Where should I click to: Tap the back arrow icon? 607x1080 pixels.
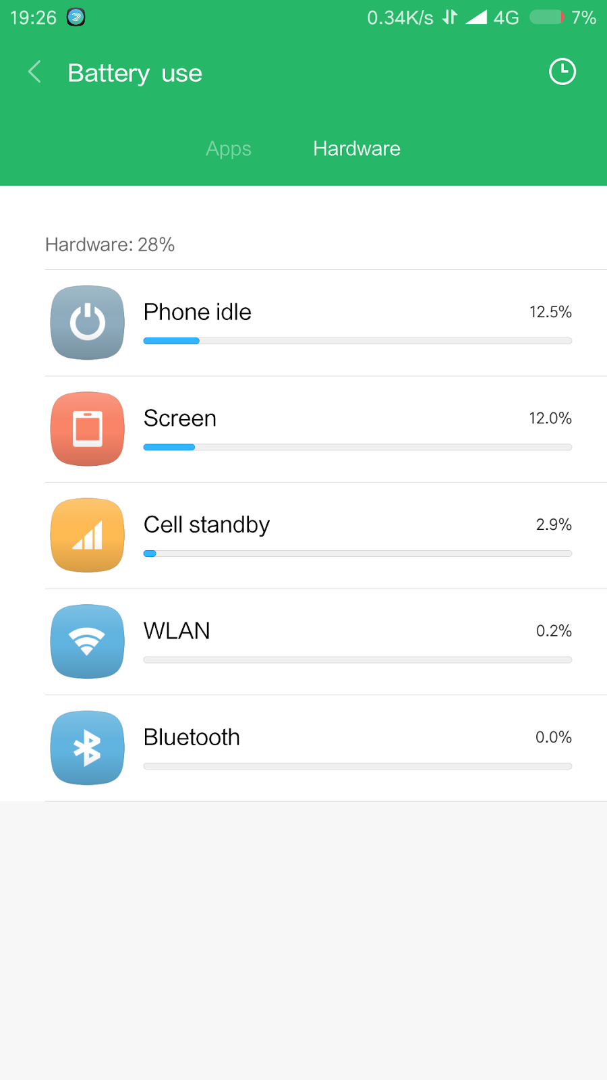point(35,72)
